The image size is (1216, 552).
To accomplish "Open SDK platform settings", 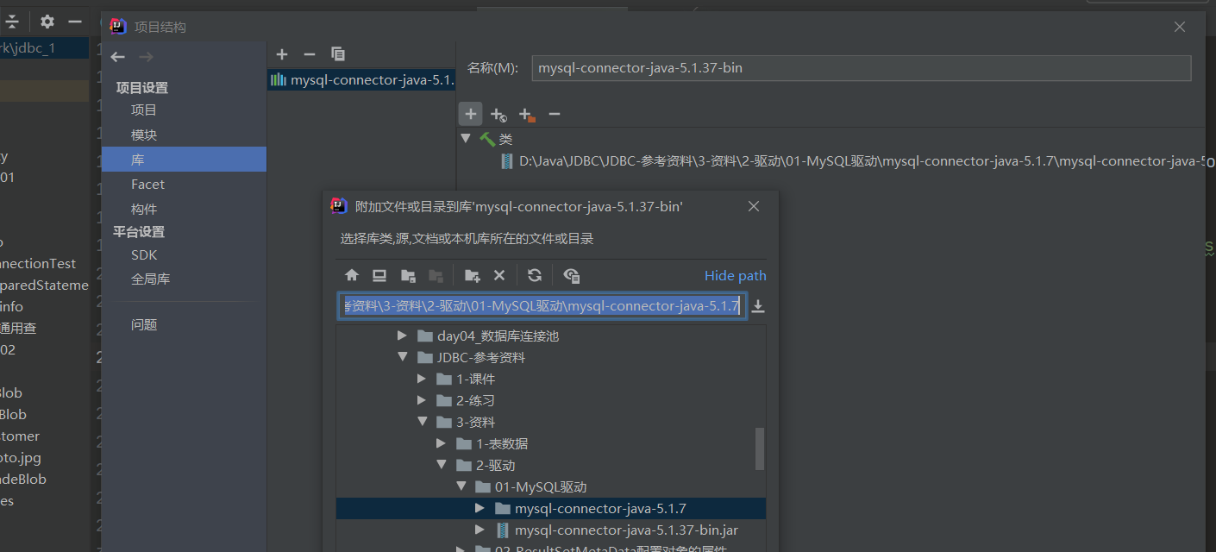I will (144, 254).
